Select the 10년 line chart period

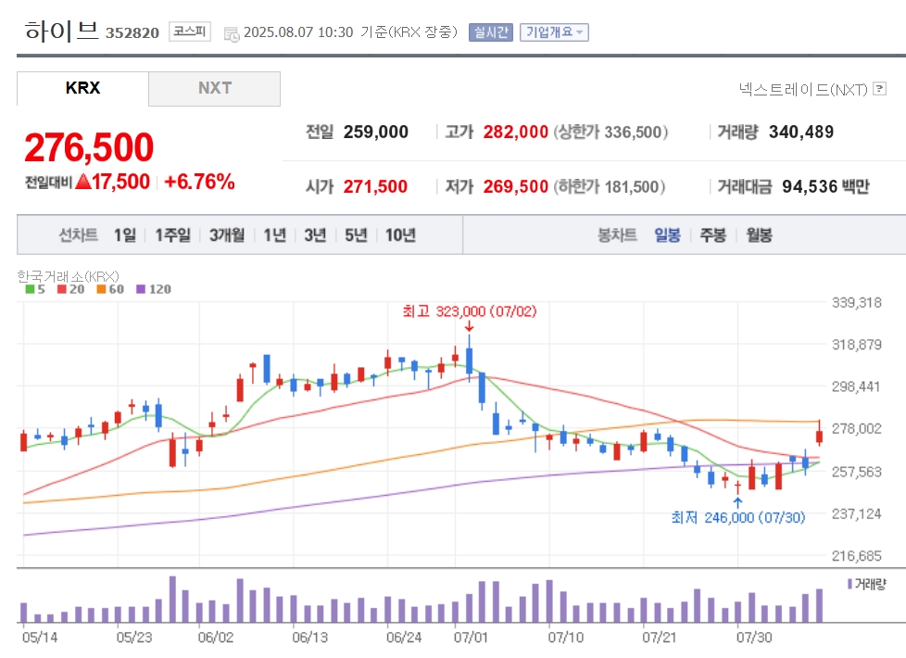400,234
